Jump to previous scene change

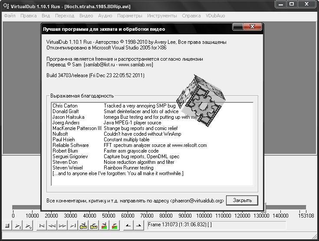pyautogui.click(x=104, y=225)
